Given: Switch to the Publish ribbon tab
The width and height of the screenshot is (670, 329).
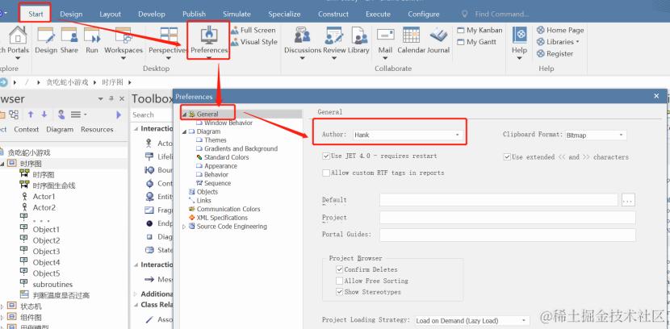Looking at the screenshot, I should click(x=194, y=14).
